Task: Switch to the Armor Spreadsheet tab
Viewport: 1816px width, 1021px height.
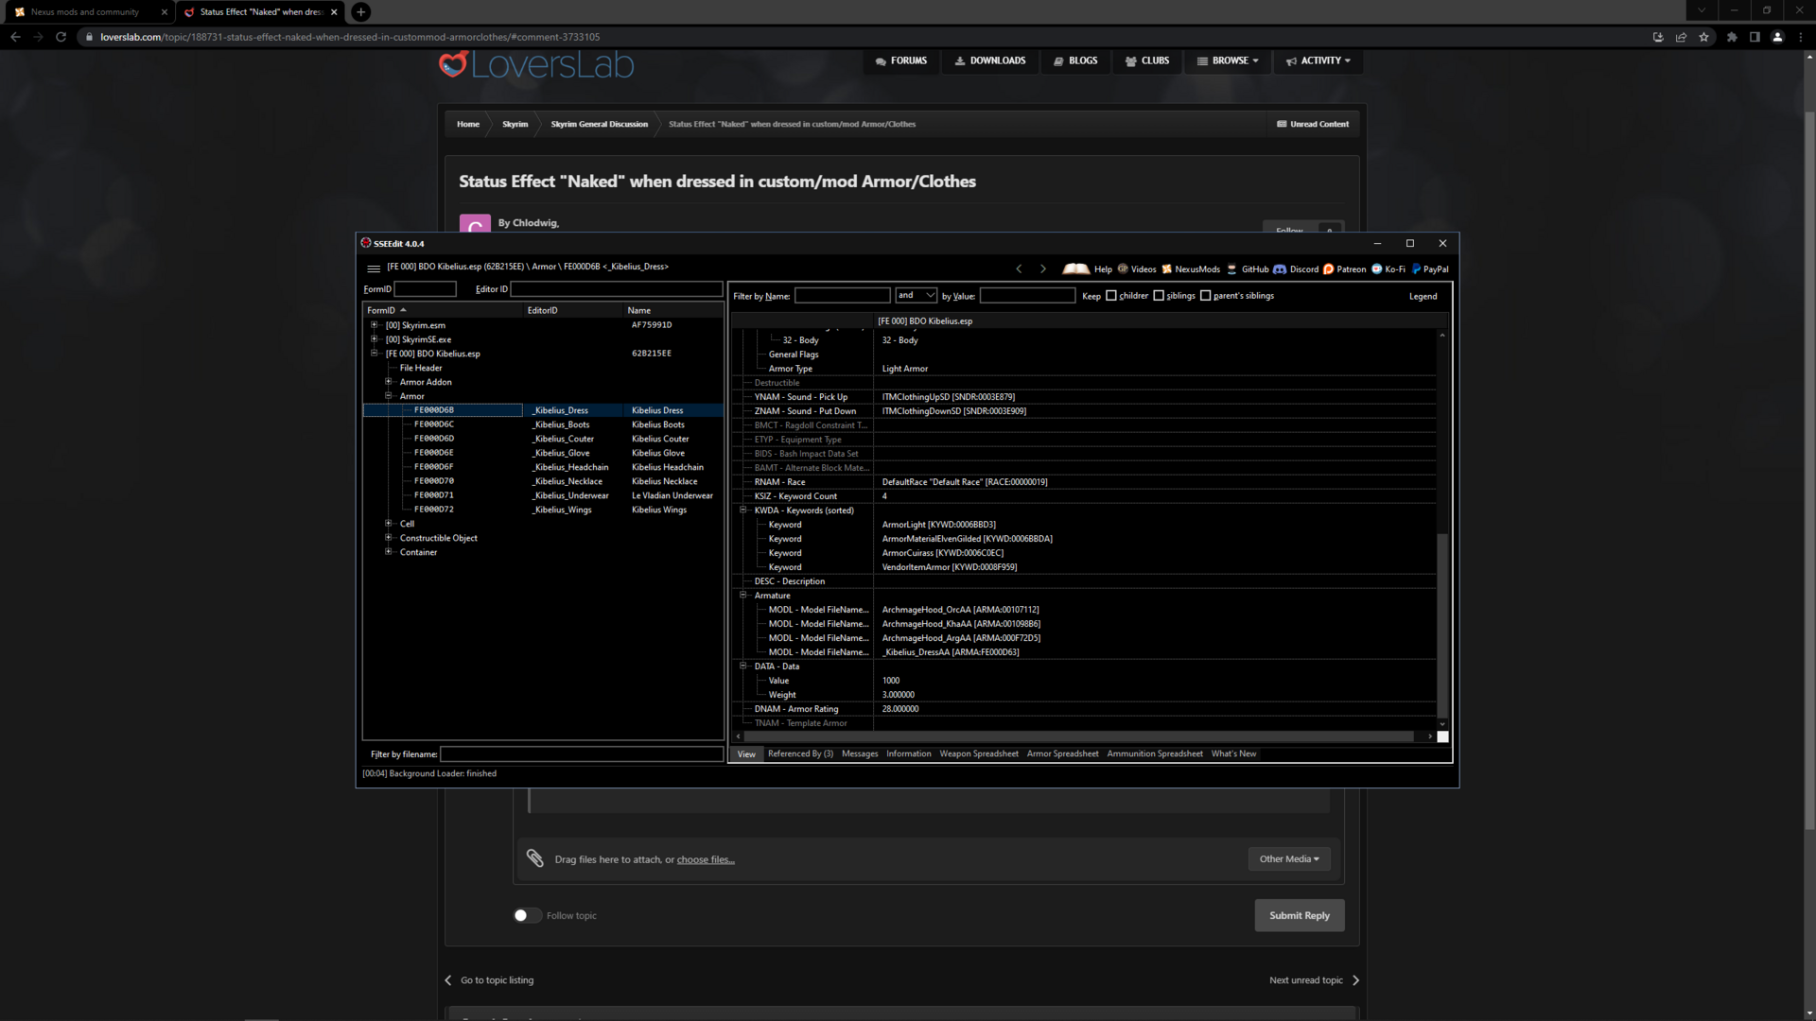Action: click(1063, 753)
